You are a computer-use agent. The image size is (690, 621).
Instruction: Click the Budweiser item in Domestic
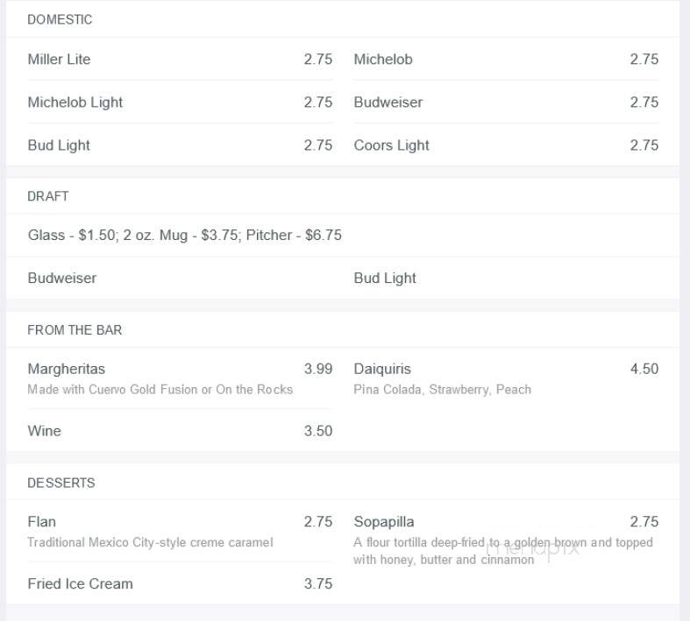506,102
